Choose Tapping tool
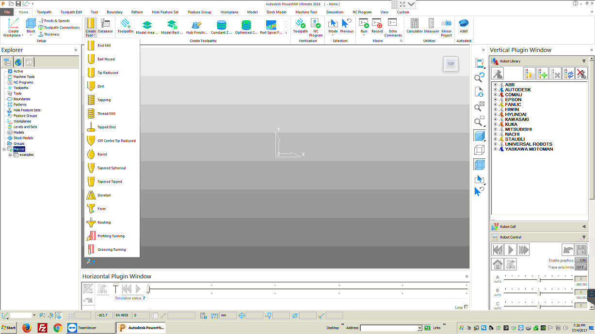 pos(112,100)
